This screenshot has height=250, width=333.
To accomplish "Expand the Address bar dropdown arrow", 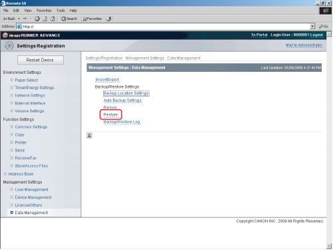I will click(x=312, y=27).
